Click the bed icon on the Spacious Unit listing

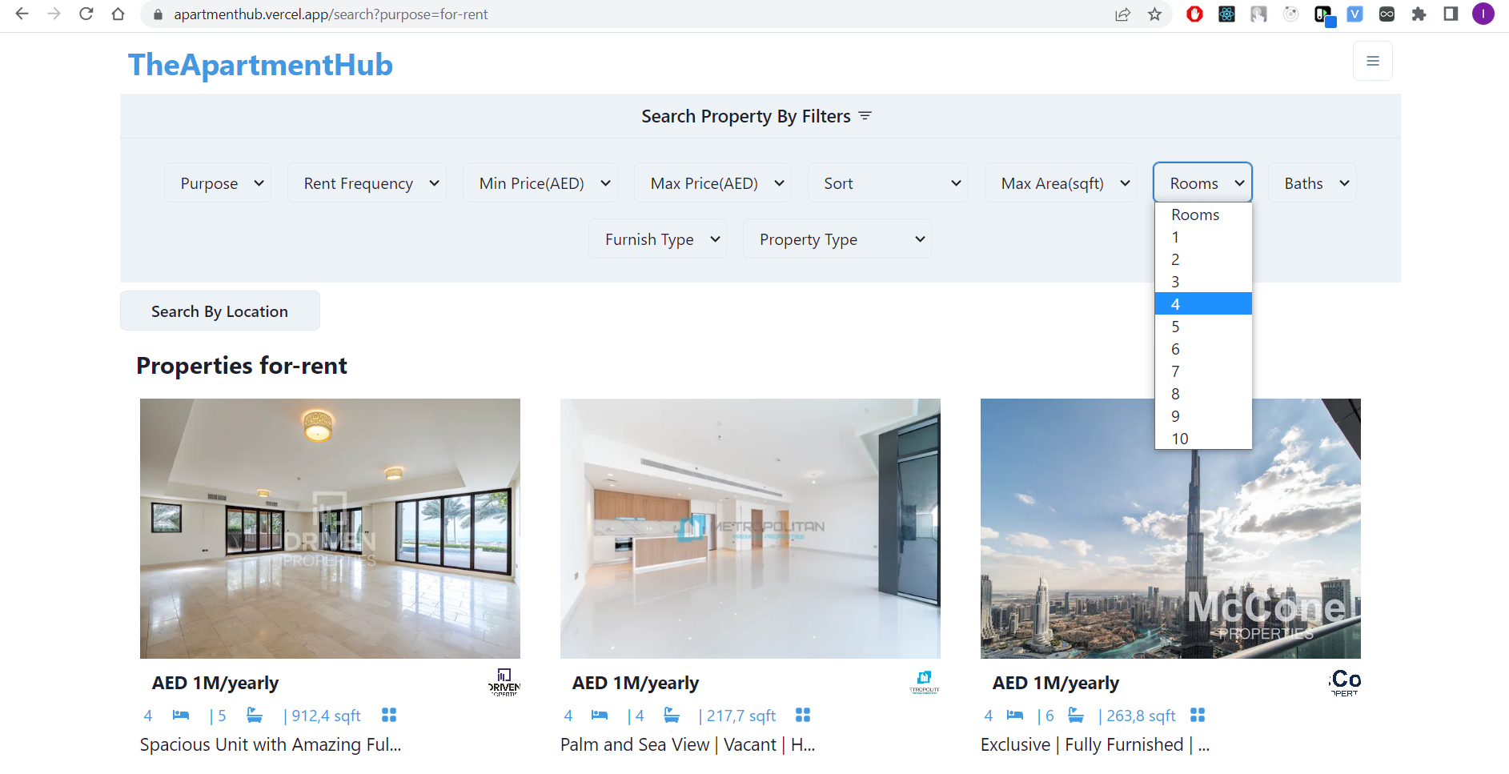[x=180, y=715]
